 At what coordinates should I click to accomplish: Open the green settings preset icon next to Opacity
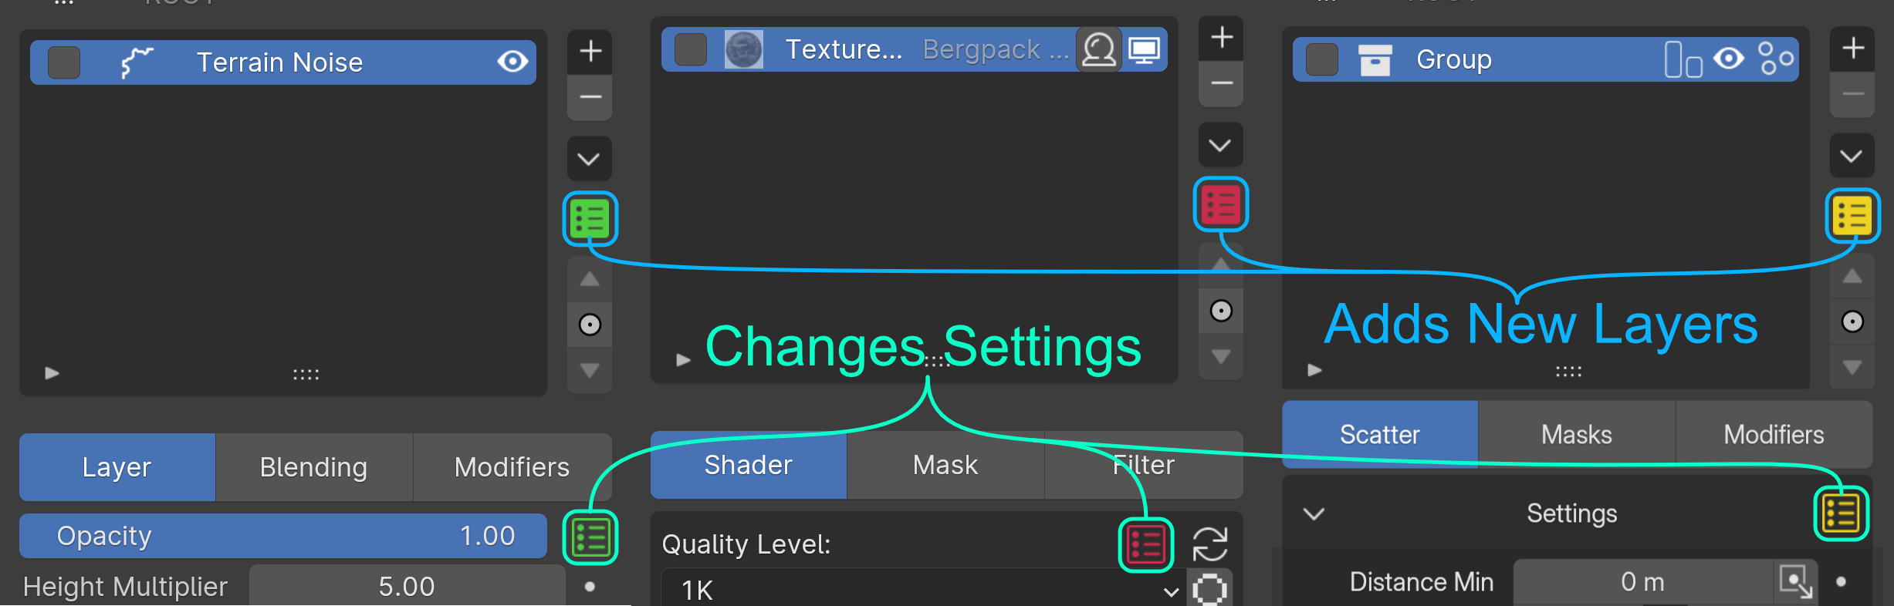pyautogui.click(x=590, y=537)
